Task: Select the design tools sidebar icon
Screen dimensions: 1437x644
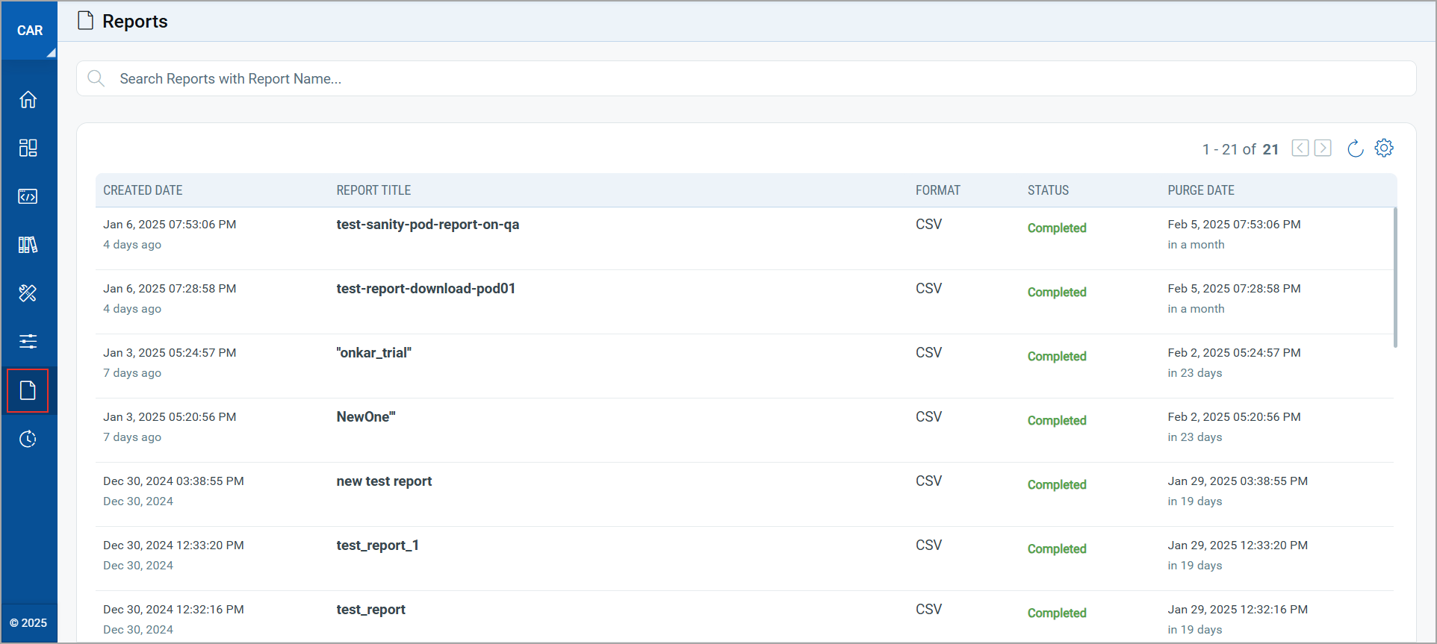Action: [x=28, y=293]
